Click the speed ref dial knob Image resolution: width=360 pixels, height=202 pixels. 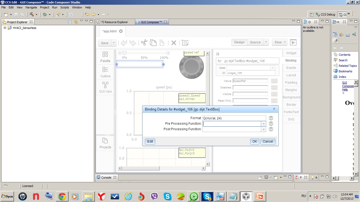pyautogui.click(x=191, y=67)
